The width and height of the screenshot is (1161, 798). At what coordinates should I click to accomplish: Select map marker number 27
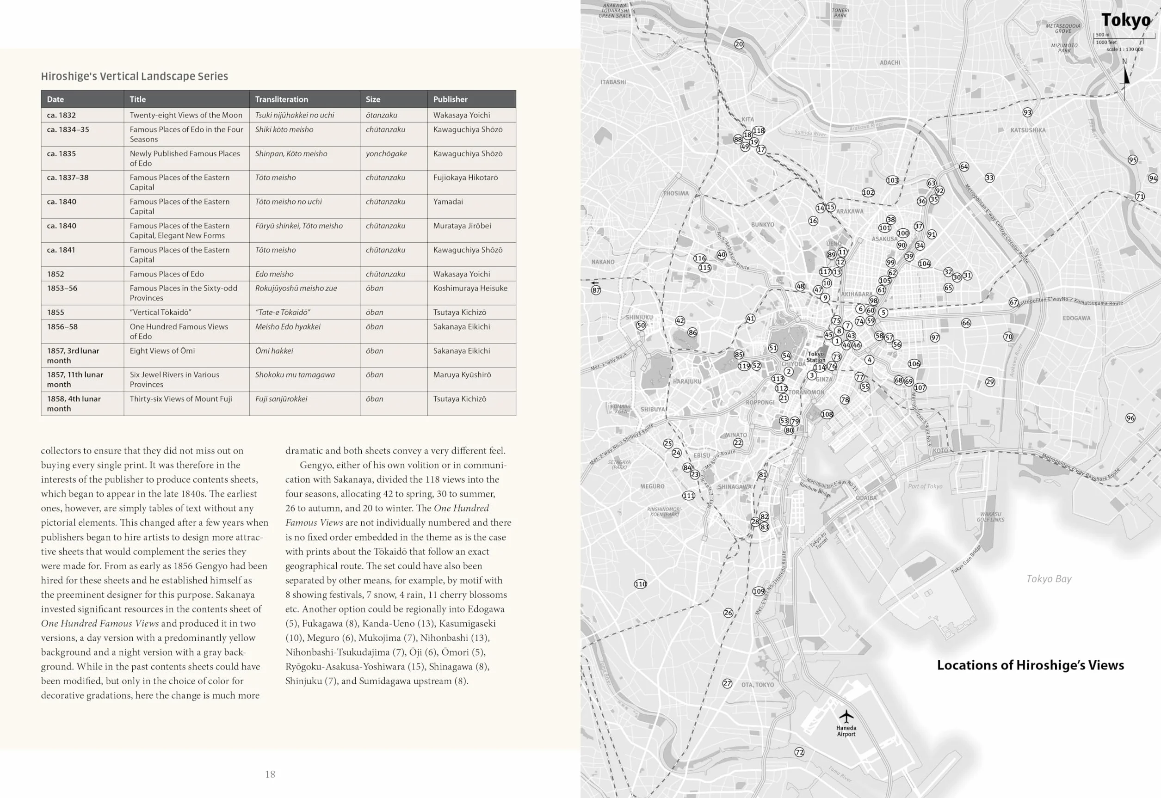[x=727, y=683]
